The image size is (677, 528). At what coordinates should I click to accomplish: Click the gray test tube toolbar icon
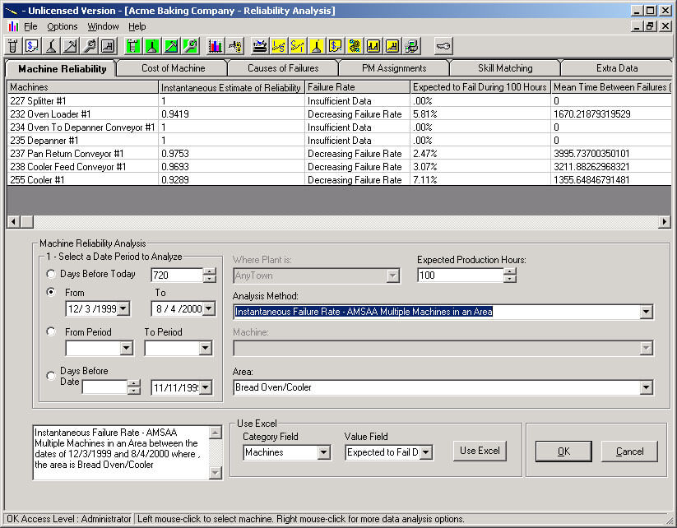[13, 46]
